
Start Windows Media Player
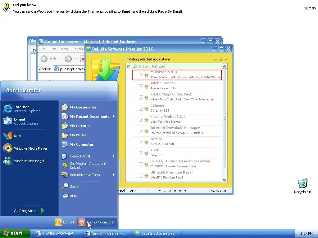click(25, 148)
